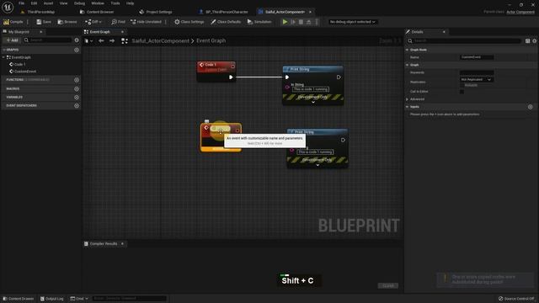This screenshot has width=539, height=303.
Task: Compile the blueprint
Action: (x=13, y=22)
